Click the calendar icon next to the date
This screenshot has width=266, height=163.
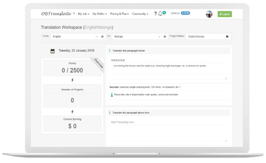[52, 51]
